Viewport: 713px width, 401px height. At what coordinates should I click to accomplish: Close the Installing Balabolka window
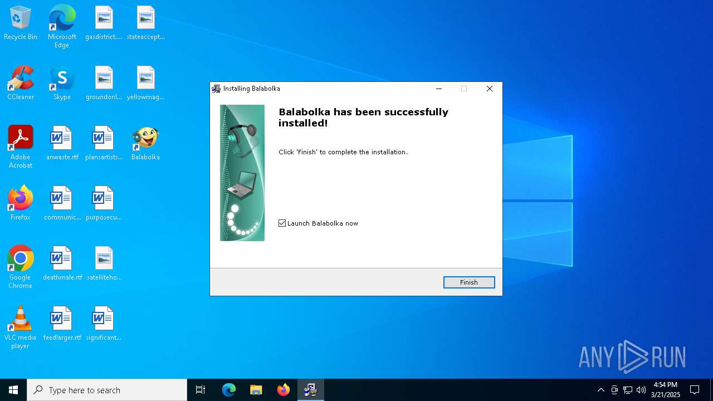(490, 89)
